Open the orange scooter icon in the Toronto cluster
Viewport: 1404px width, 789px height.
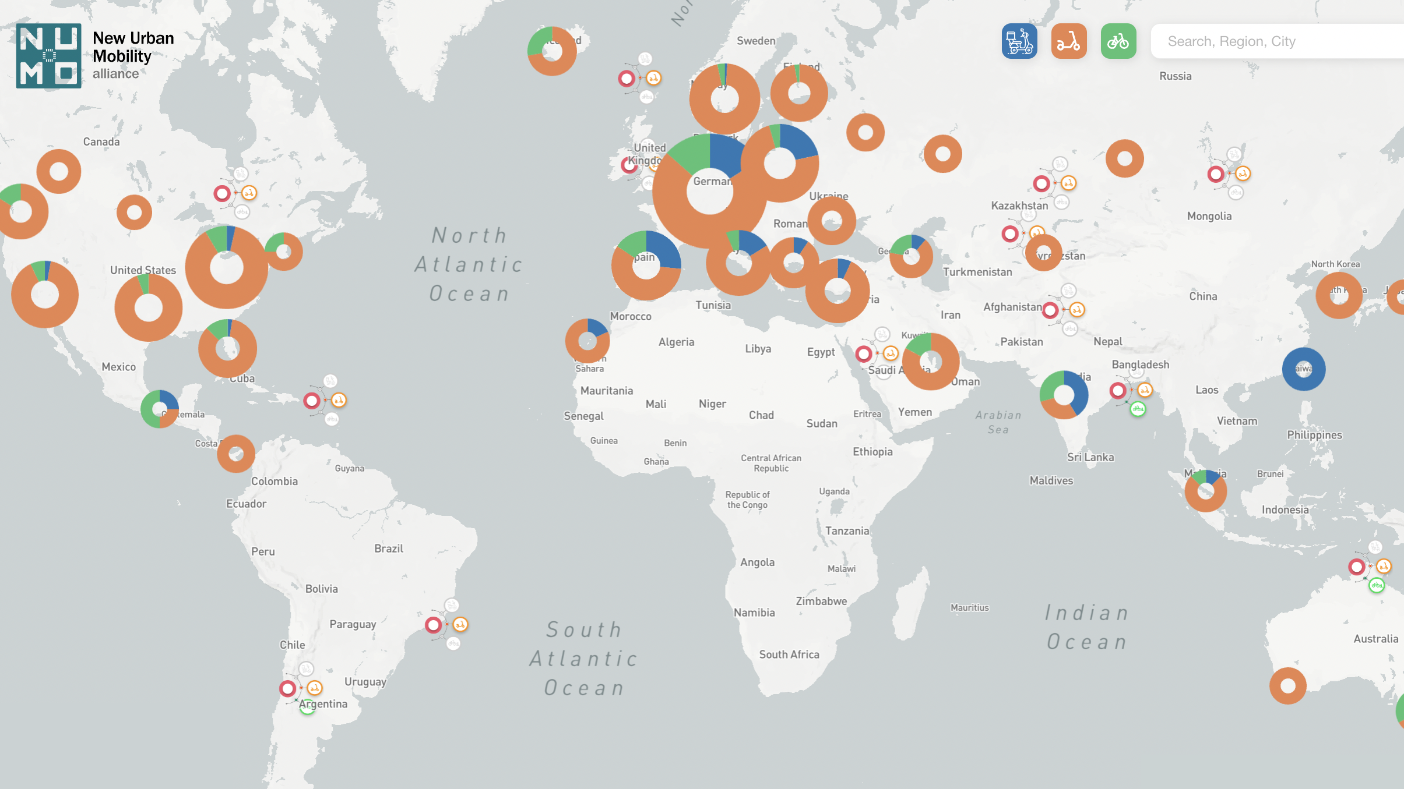(x=248, y=192)
